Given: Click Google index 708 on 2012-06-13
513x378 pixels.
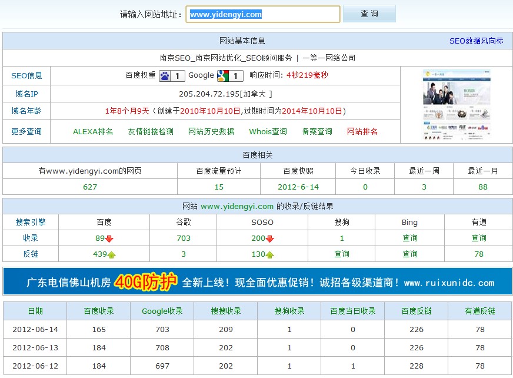Looking at the screenshot, I should point(162,348).
